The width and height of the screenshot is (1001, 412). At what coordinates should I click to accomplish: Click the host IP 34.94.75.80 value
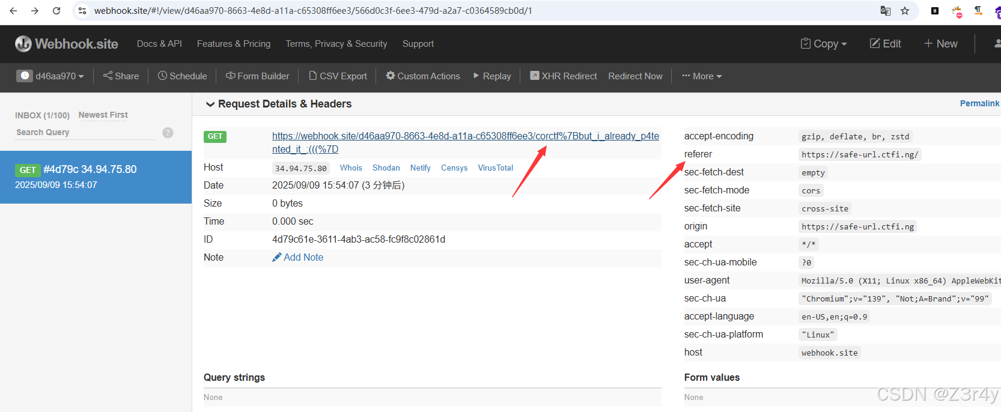(301, 168)
